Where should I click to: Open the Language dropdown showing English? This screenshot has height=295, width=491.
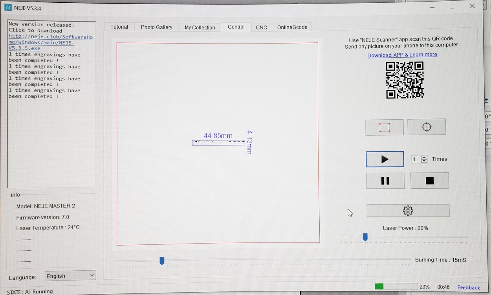pyautogui.click(x=70, y=276)
